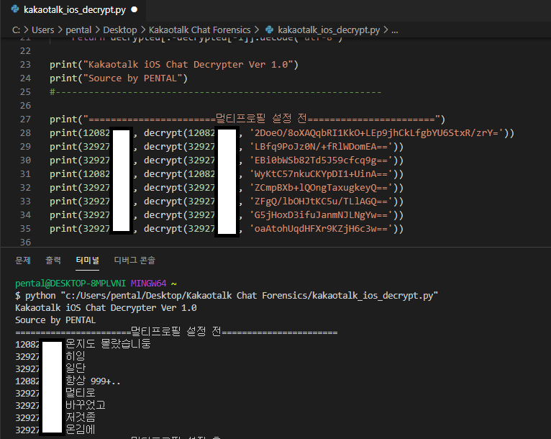Click MINGW64 in the terminal prompt
551x439 pixels.
[x=148, y=284]
